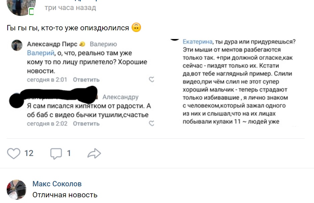Image resolution: width=314 pixels, height=203 pixels.
Task: Open Макс Соколов profile name link
Action: coord(57,184)
